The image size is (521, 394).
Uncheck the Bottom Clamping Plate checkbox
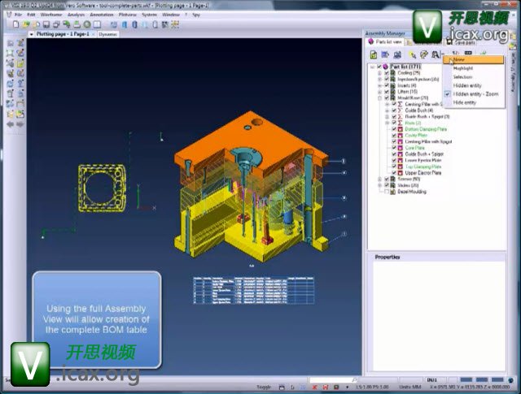coord(394,129)
